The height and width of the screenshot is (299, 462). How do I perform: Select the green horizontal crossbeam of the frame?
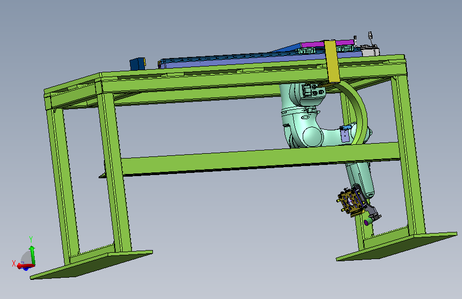click(x=261, y=160)
